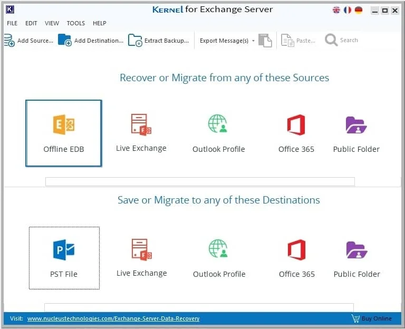Click the Add Source toolbar button

point(28,41)
